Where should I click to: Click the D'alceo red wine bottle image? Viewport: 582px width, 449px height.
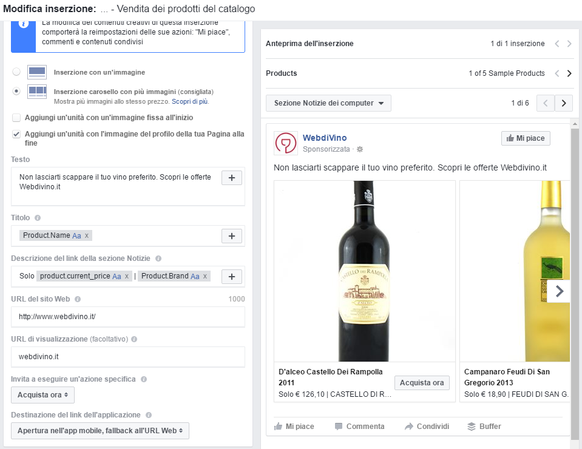pos(365,271)
